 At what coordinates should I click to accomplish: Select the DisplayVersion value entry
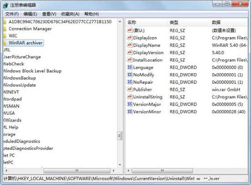pos(148,53)
